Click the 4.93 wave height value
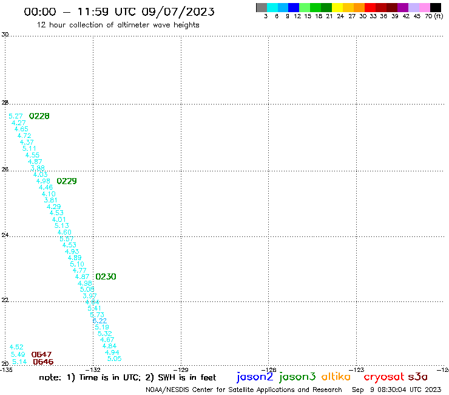The image size is (449, 395). 72,252
